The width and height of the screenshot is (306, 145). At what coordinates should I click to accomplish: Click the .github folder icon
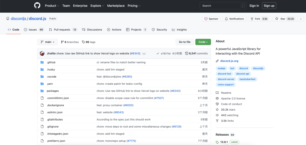pos(42,62)
